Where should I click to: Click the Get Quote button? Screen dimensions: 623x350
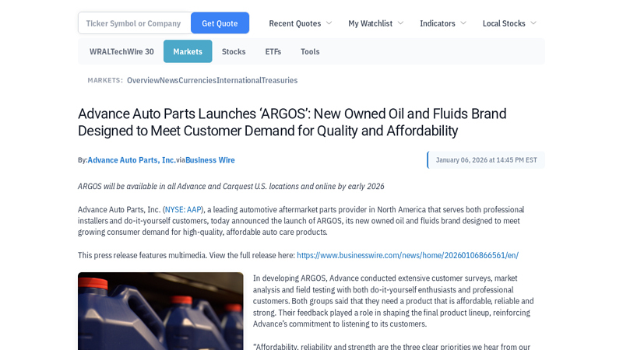coord(220,23)
